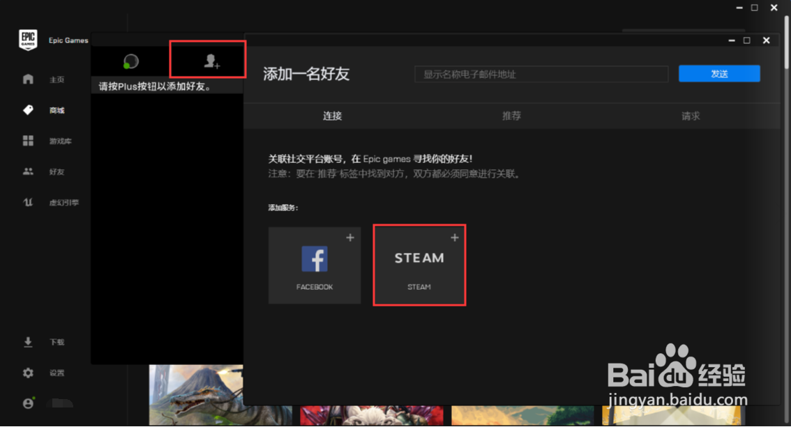Click the STEAM service card
The width and height of the screenshot is (791, 427).
click(419, 265)
